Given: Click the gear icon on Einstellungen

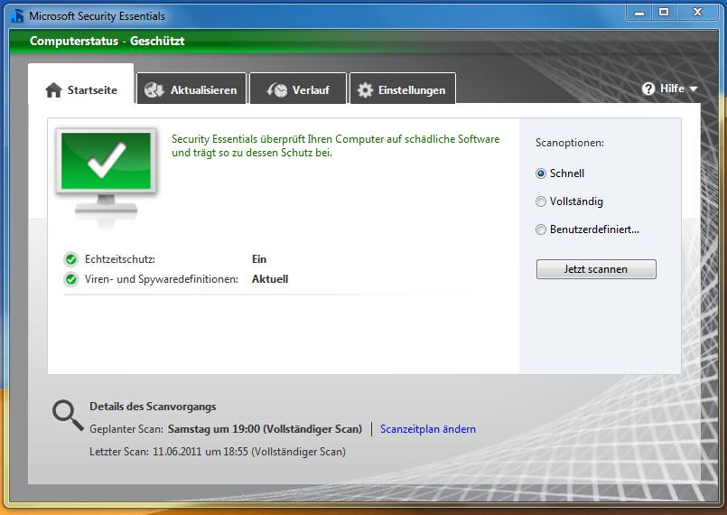Looking at the screenshot, I should [366, 90].
